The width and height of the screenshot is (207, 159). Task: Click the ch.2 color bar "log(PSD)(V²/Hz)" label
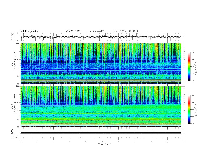[196, 111]
